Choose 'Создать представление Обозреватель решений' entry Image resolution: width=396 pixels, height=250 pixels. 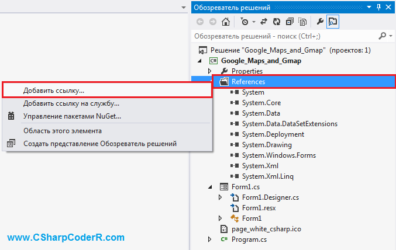107,144
